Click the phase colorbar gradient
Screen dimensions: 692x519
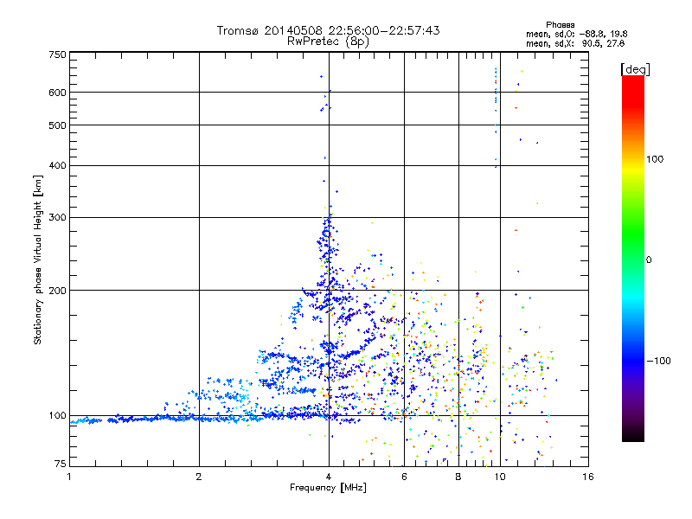(633, 259)
